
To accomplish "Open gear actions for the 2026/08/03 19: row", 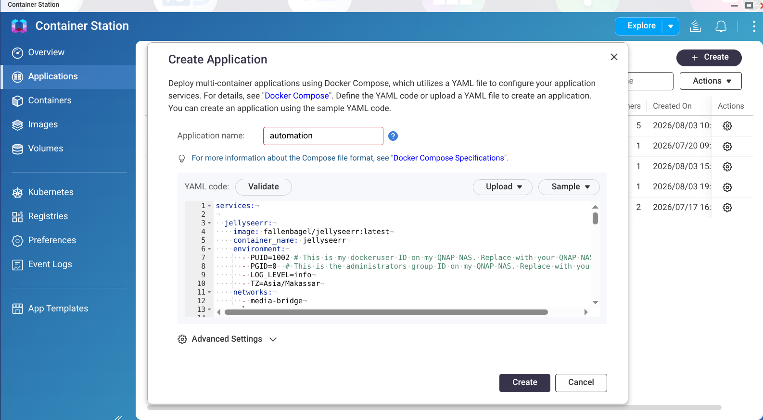I will coord(727,187).
